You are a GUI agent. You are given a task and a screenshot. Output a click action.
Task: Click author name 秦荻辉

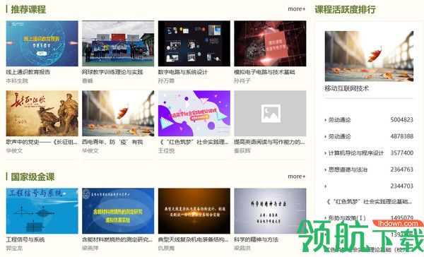[242, 150]
